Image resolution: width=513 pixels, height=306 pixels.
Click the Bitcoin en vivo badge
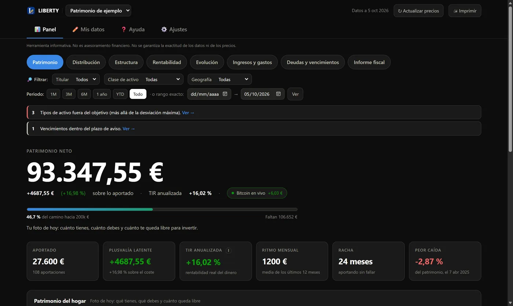click(257, 193)
